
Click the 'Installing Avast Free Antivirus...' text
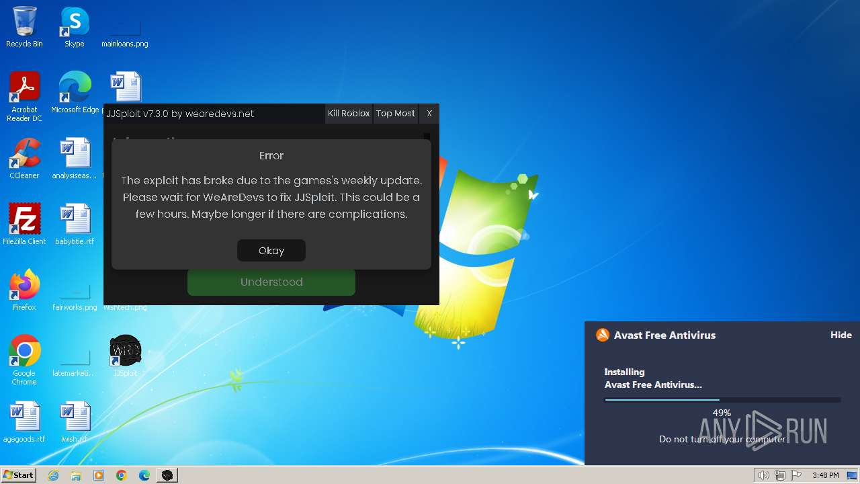653,378
